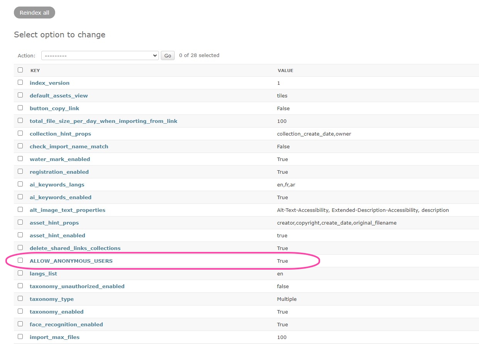Tick the ai_keywords_enabled row checkbox

click(20, 197)
